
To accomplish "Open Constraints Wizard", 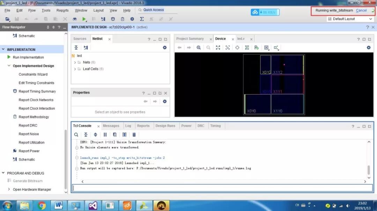I will point(33,74).
